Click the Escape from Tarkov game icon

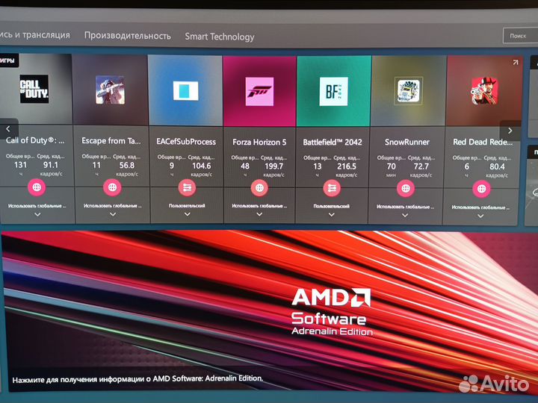coord(110,90)
